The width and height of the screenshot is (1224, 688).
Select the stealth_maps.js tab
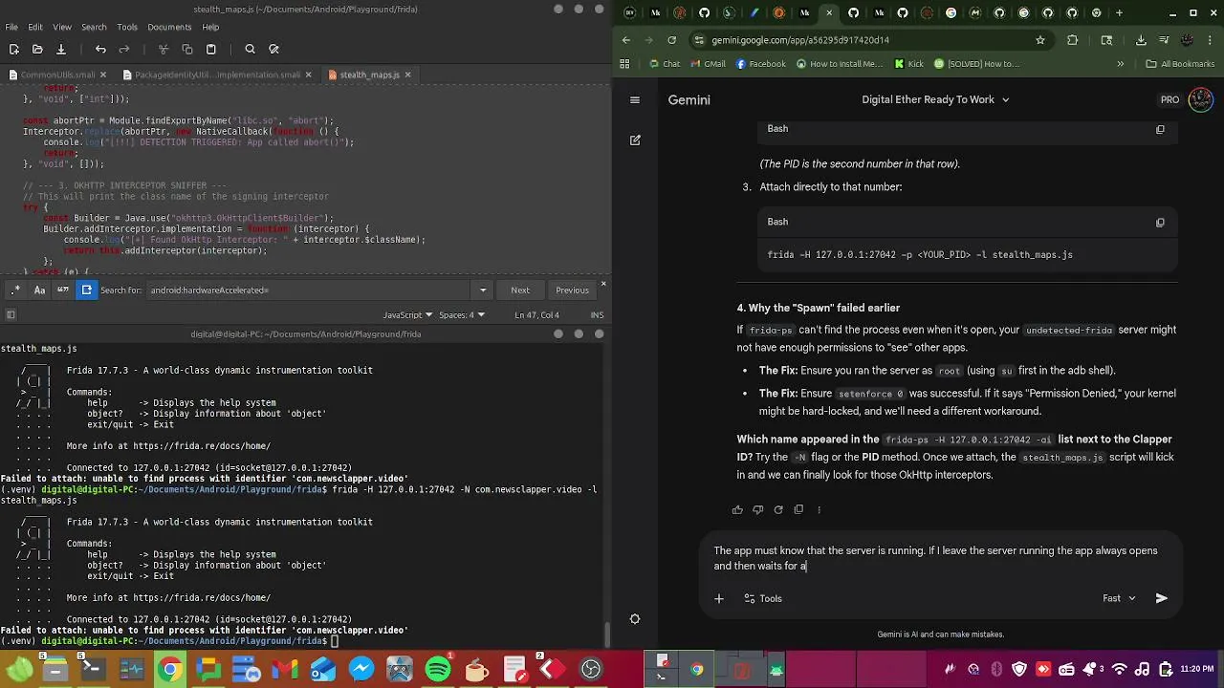(x=369, y=75)
